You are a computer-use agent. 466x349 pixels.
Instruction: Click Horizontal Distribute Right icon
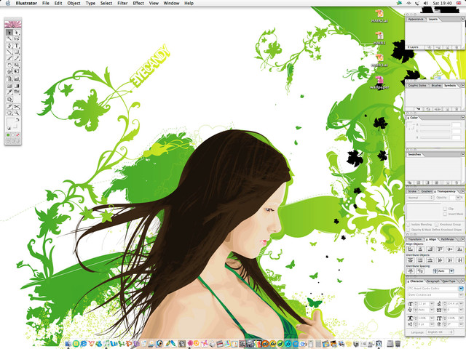click(x=459, y=260)
